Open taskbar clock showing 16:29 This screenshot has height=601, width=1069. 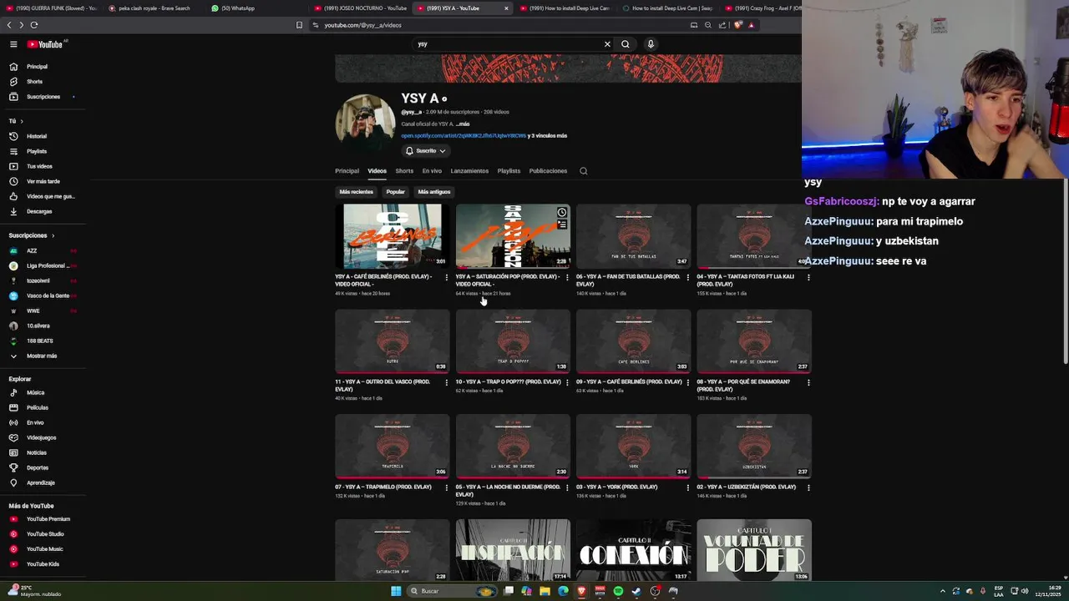click(x=1048, y=591)
